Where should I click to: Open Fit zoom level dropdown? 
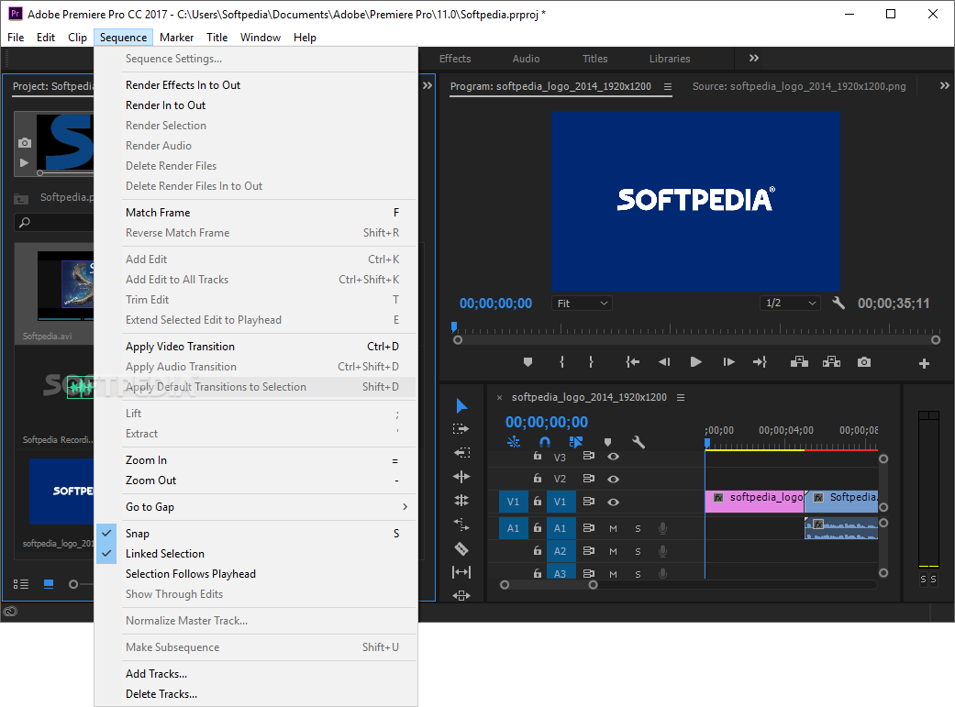(582, 304)
